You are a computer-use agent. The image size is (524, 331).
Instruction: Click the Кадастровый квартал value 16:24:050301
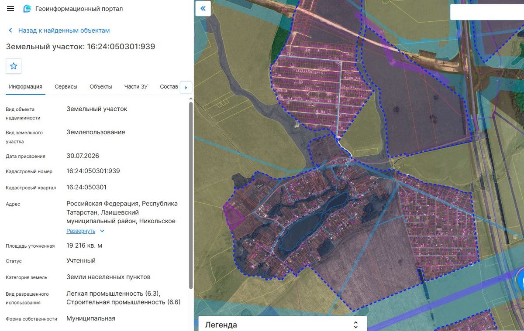tap(86, 187)
